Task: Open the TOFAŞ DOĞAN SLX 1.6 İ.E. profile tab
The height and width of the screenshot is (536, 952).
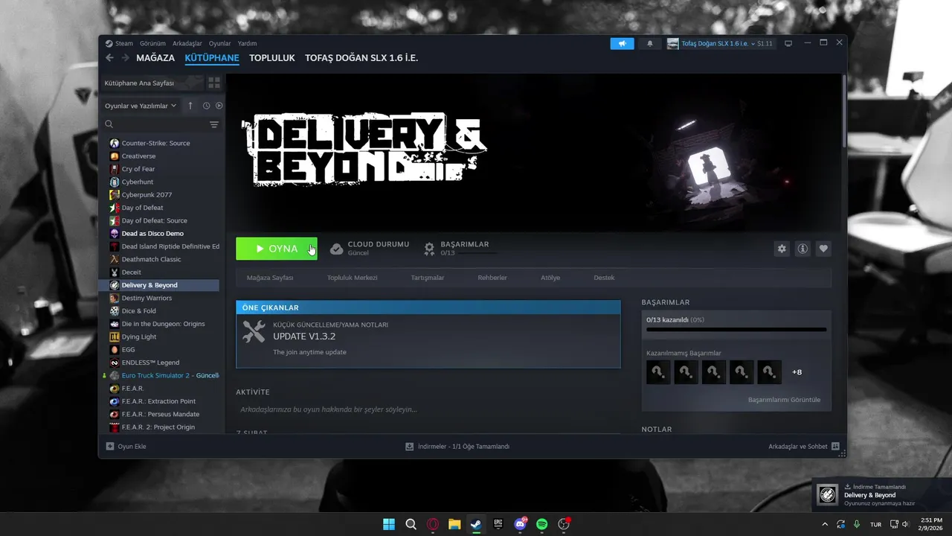Action: [x=361, y=58]
